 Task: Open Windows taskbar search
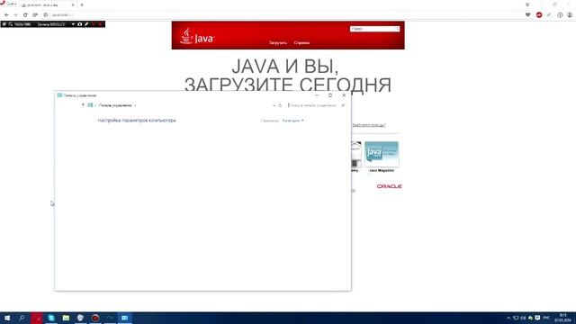tap(22, 318)
